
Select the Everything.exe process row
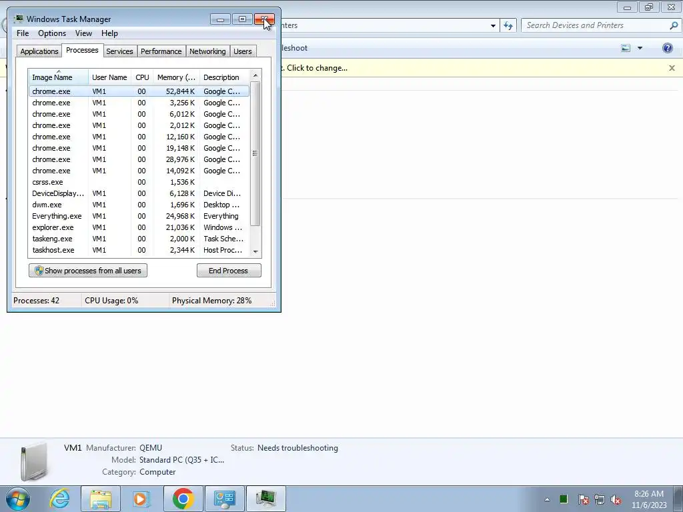[139, 216]
